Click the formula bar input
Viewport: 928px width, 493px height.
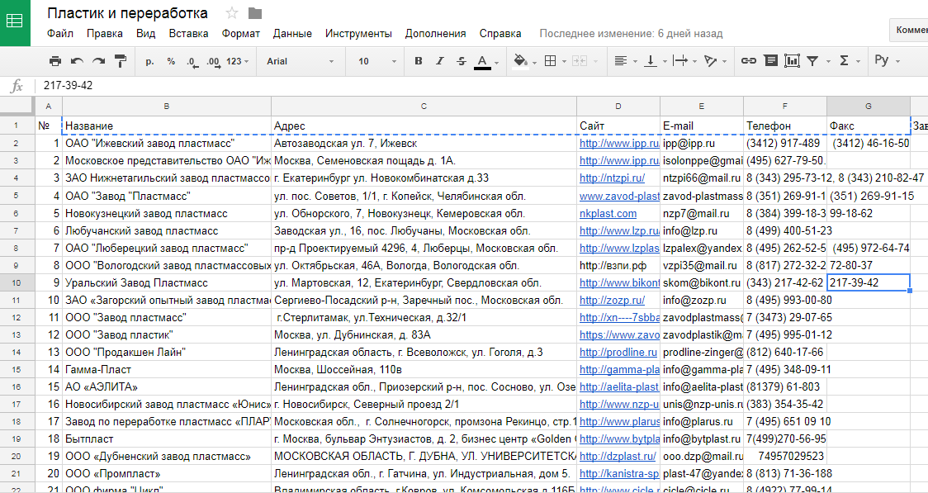click(x=482, y=86)
